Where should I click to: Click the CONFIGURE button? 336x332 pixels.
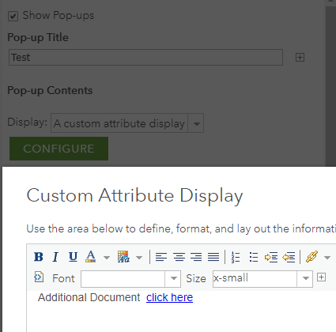59,149
